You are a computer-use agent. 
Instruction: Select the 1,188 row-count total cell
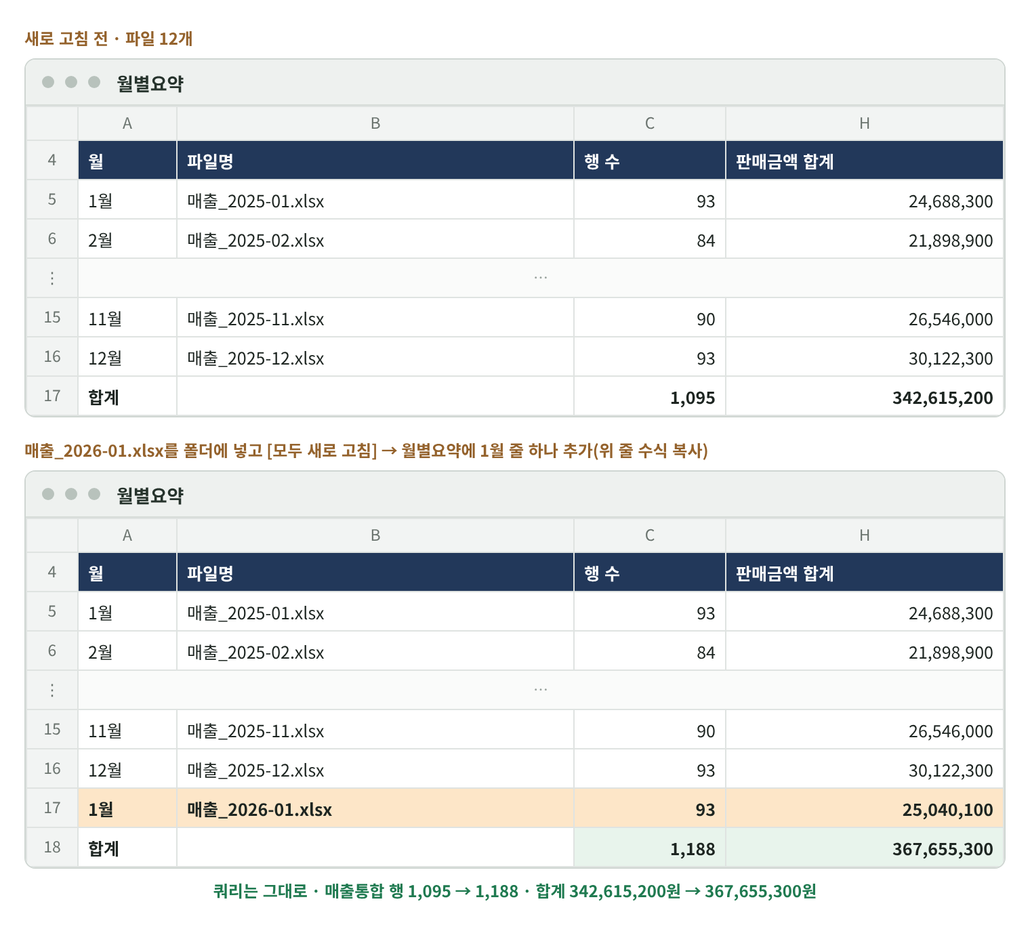[x=649, y=848]
